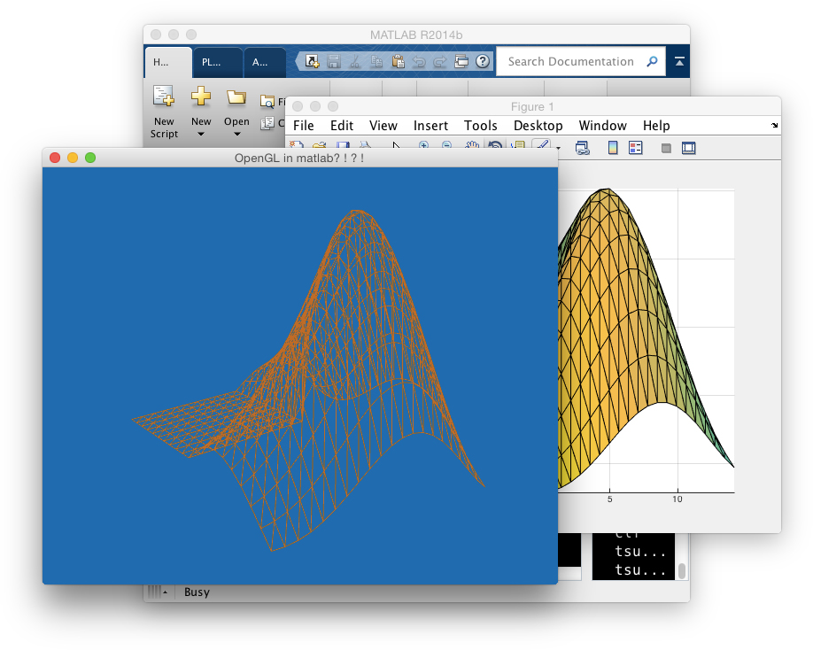This screenshot has height=650, width=813.
Task: Activate the Pan tool
Action: click(x=472, y=147)
